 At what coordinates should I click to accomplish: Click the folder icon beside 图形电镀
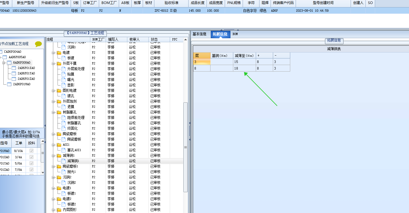point(59,90)
